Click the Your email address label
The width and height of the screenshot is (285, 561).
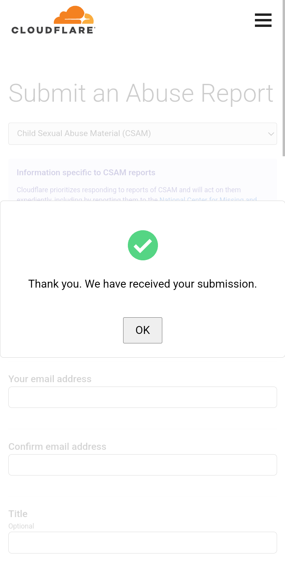[50, 379]
